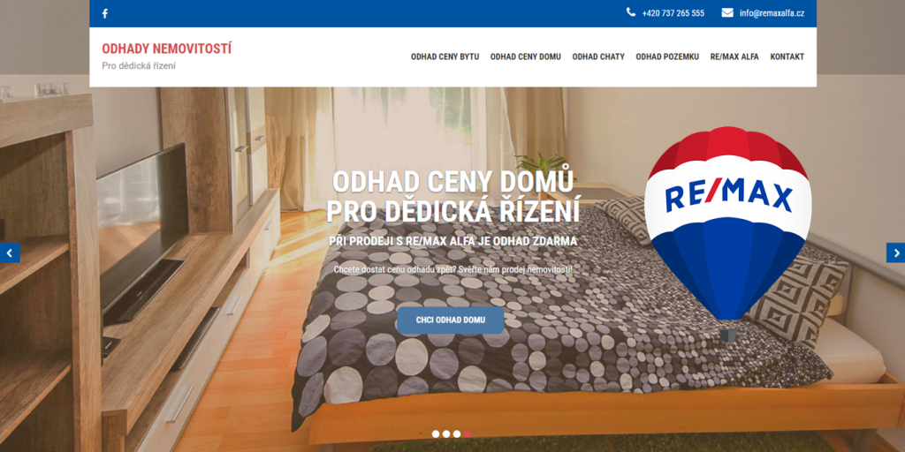This screenshot has height=452, width=905.
Task: Click the phone handset icon
Action: point(631,12)
